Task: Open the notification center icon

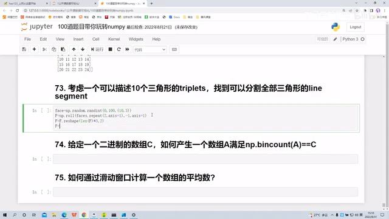Action: coord(382,215)
